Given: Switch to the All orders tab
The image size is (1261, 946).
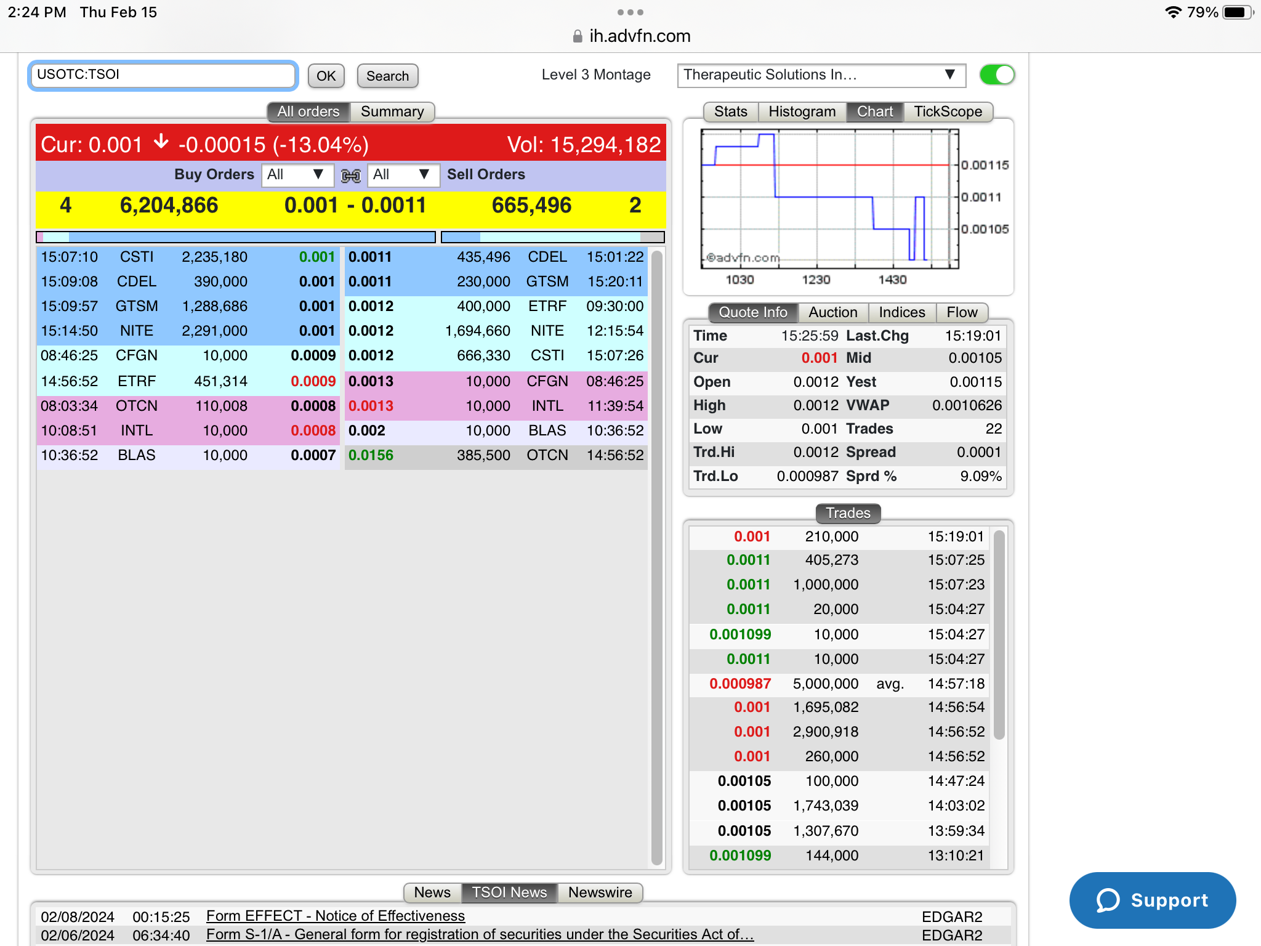Looking at the screenshot, I should 308,111.
